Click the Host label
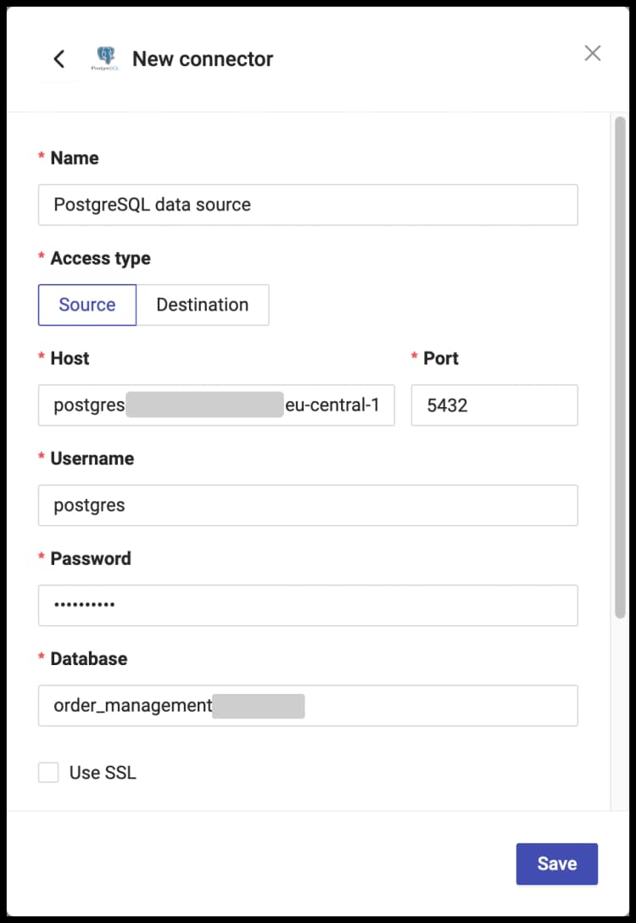636x923 pixels. [70, 359]
